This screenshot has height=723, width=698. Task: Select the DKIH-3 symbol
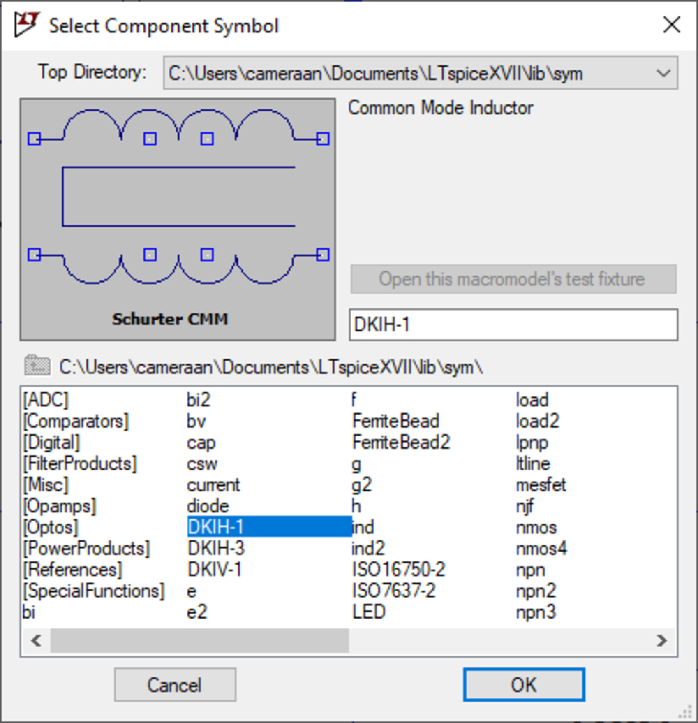tap(216, 549)
